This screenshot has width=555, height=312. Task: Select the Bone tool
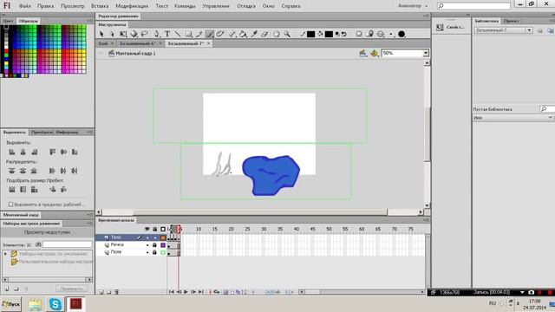coord(232,34)
